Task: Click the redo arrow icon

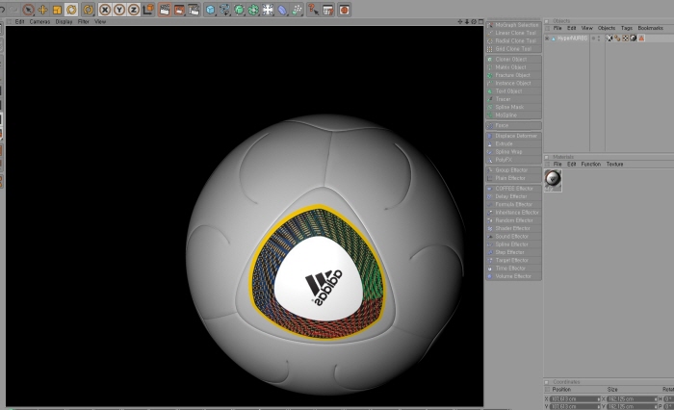Action: 13,10
